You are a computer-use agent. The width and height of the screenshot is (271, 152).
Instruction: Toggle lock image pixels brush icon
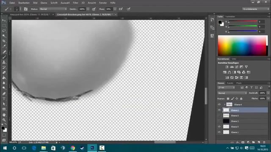coord(232,98)
